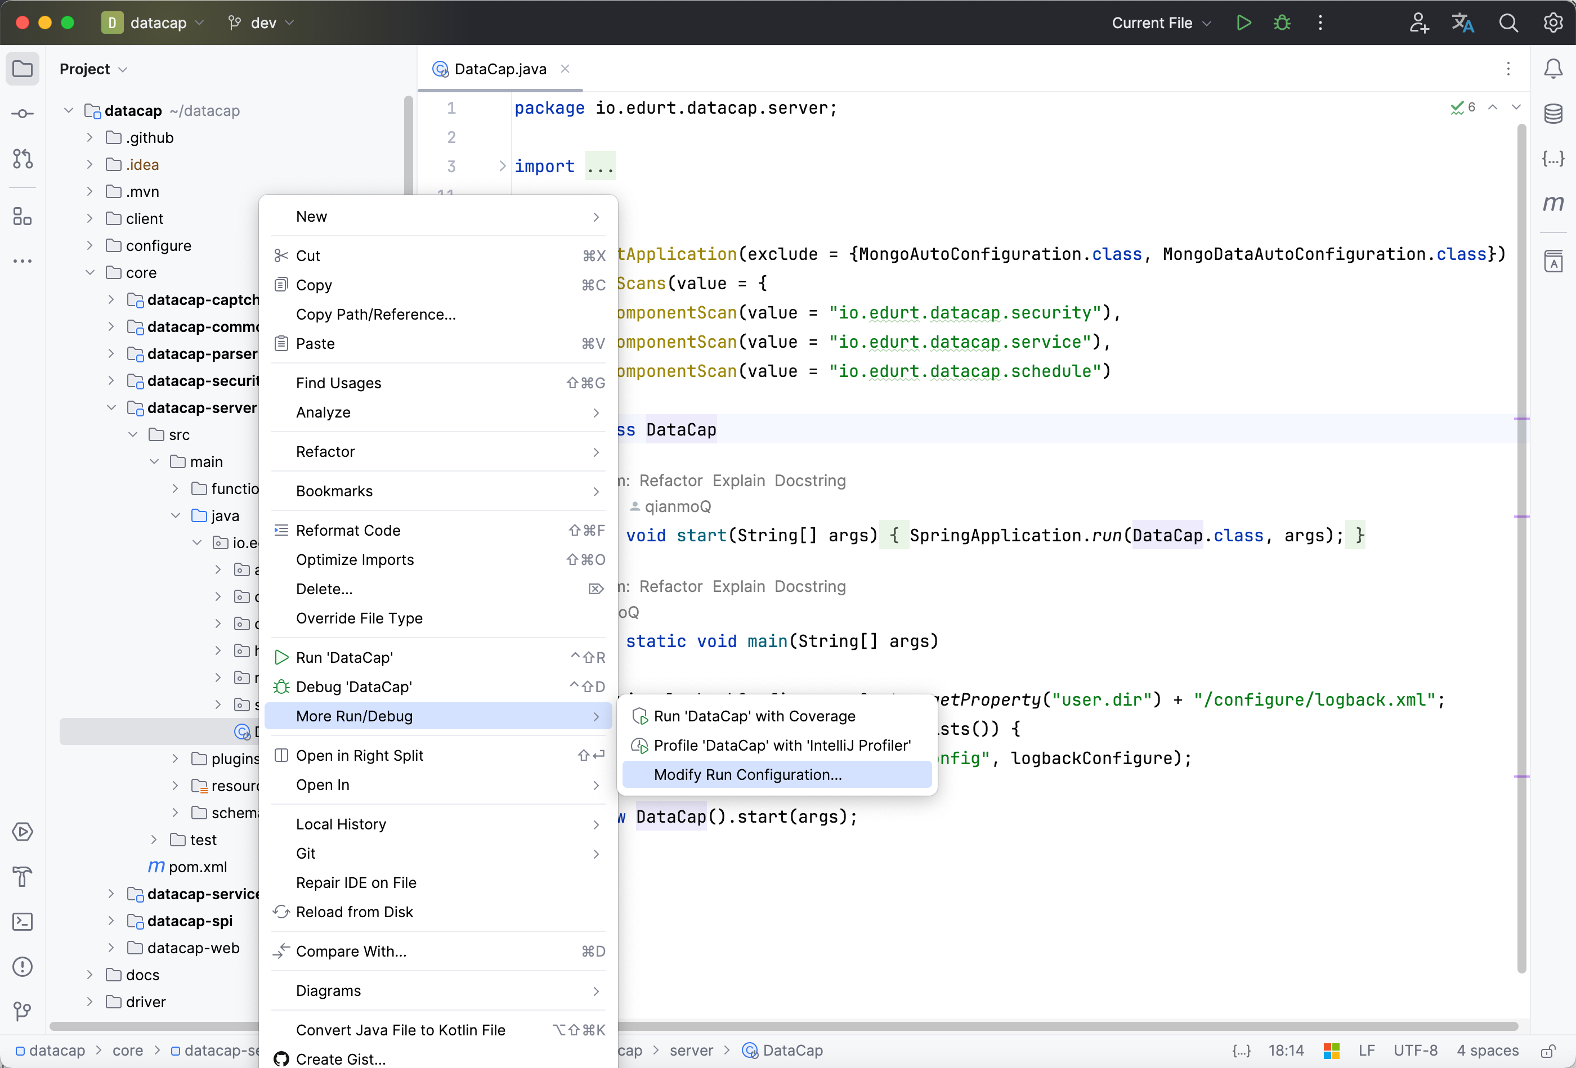1576x1068 pixels.
Task: Open the Current File run configuration dropdown
Action: tap(1161, 23)
